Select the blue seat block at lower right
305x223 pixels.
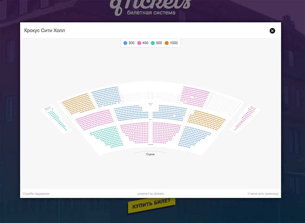coord(193,137)
